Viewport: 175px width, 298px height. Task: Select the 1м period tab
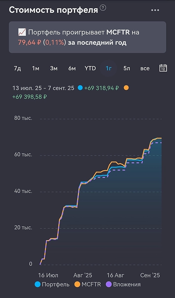[36, 68]
